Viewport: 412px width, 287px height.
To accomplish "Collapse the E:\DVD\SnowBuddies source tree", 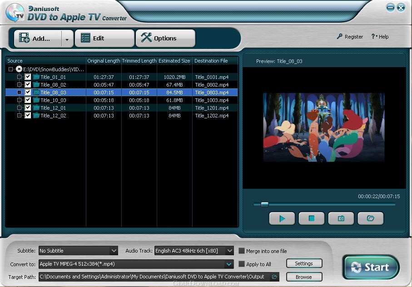I will click(x=10, y=69).
